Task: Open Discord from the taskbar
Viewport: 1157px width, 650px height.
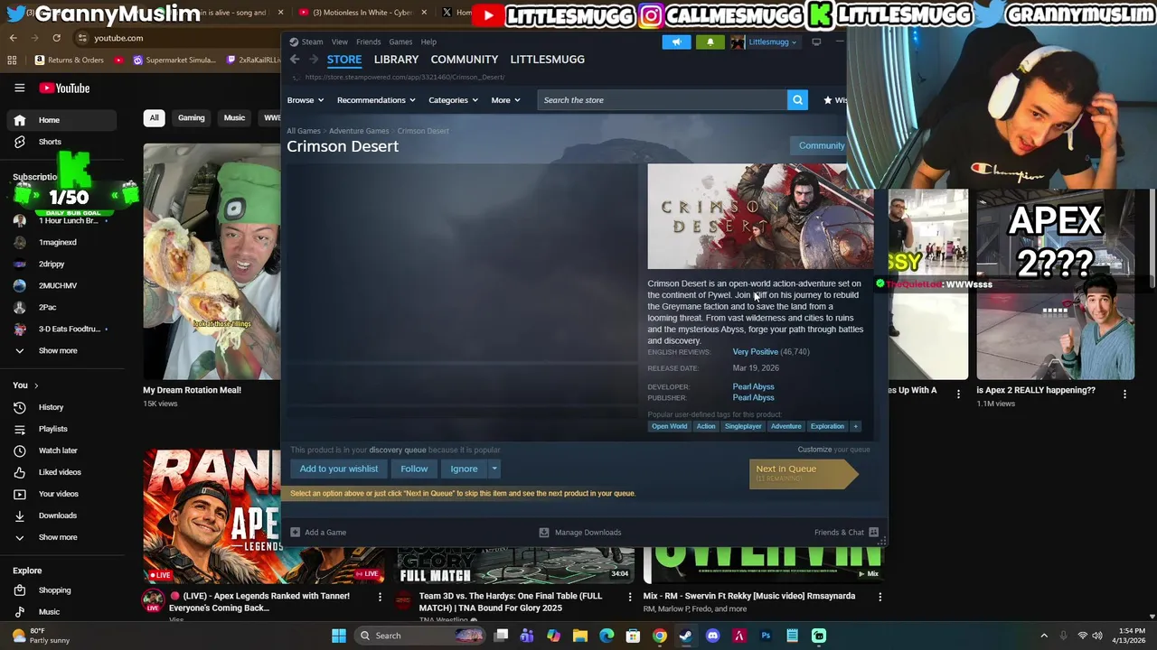Action: (712, 636)
